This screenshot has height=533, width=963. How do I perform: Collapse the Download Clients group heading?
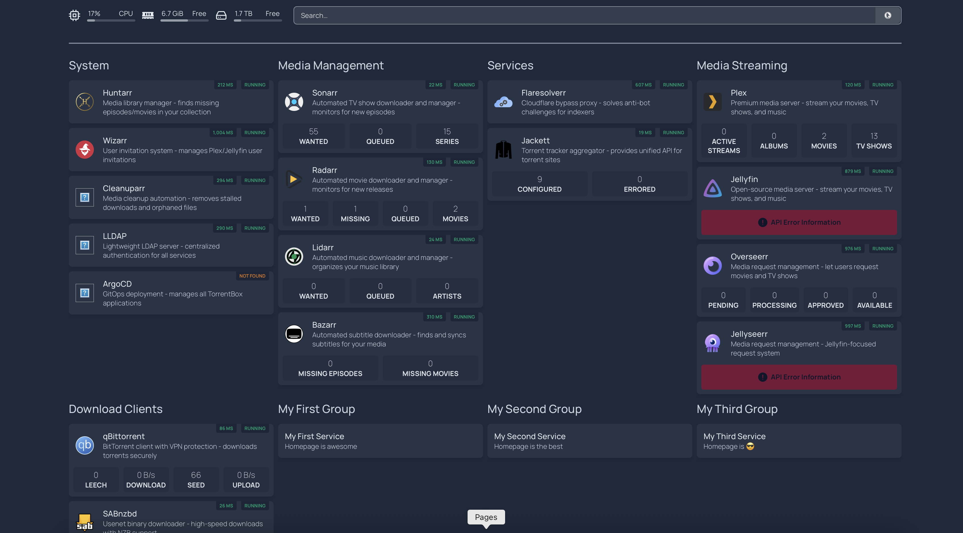(x=115, y=409)
